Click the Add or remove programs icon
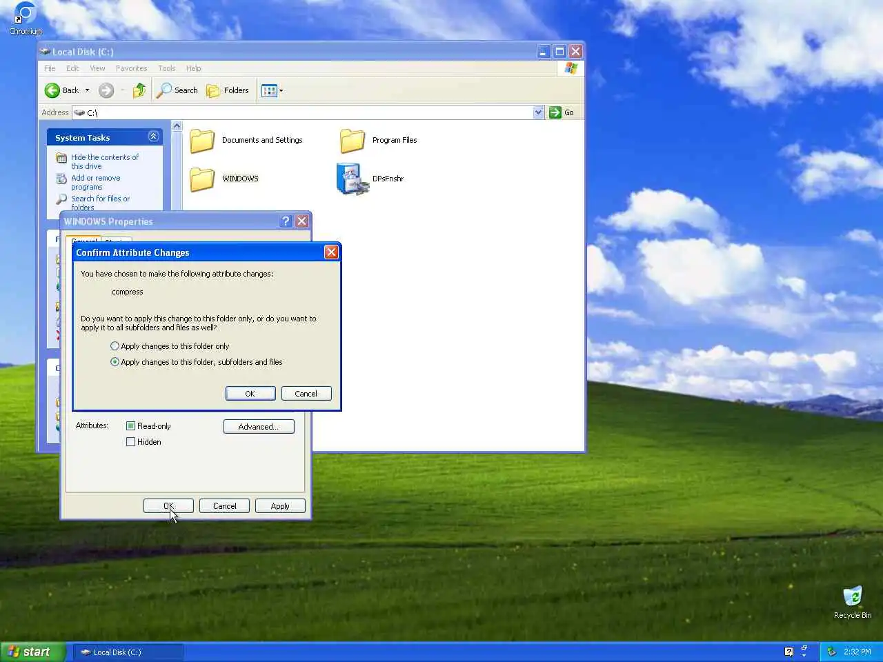The image size is (883, 662). 61,179
